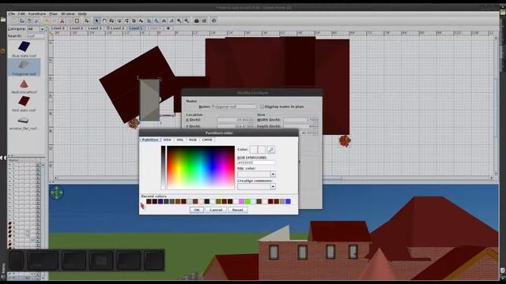Click the eyedropper color picker button
Viewport: 506px width, 284px height.
pyautogui.click(x=271, y=149)
